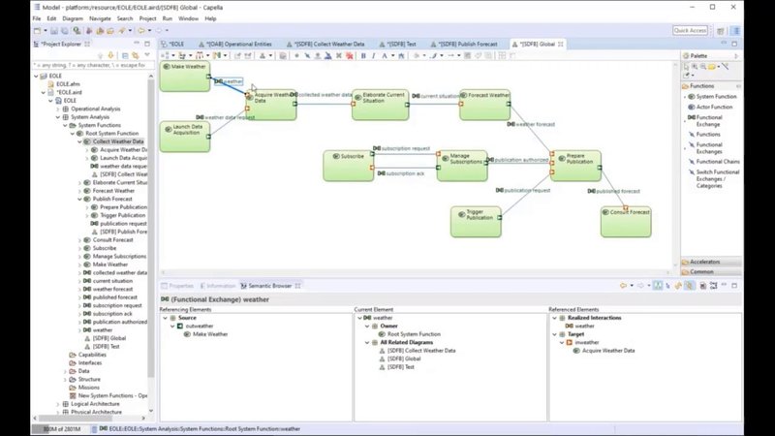The height and width of the screenshot is (436, 775).
Task: Click the Save All icon in toolbar
Action: pyautogui.click(x=65, y=31)
